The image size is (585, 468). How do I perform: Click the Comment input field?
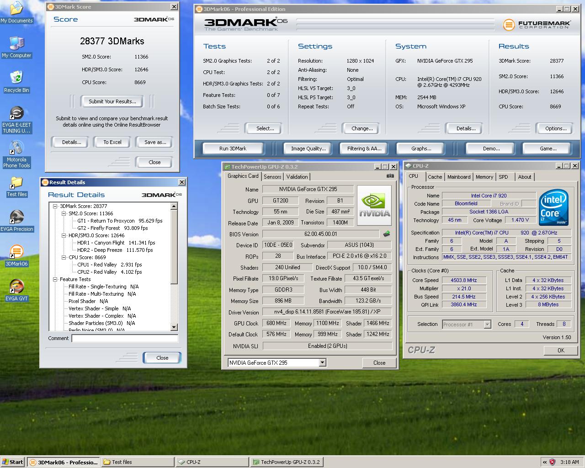pos(124,339)
